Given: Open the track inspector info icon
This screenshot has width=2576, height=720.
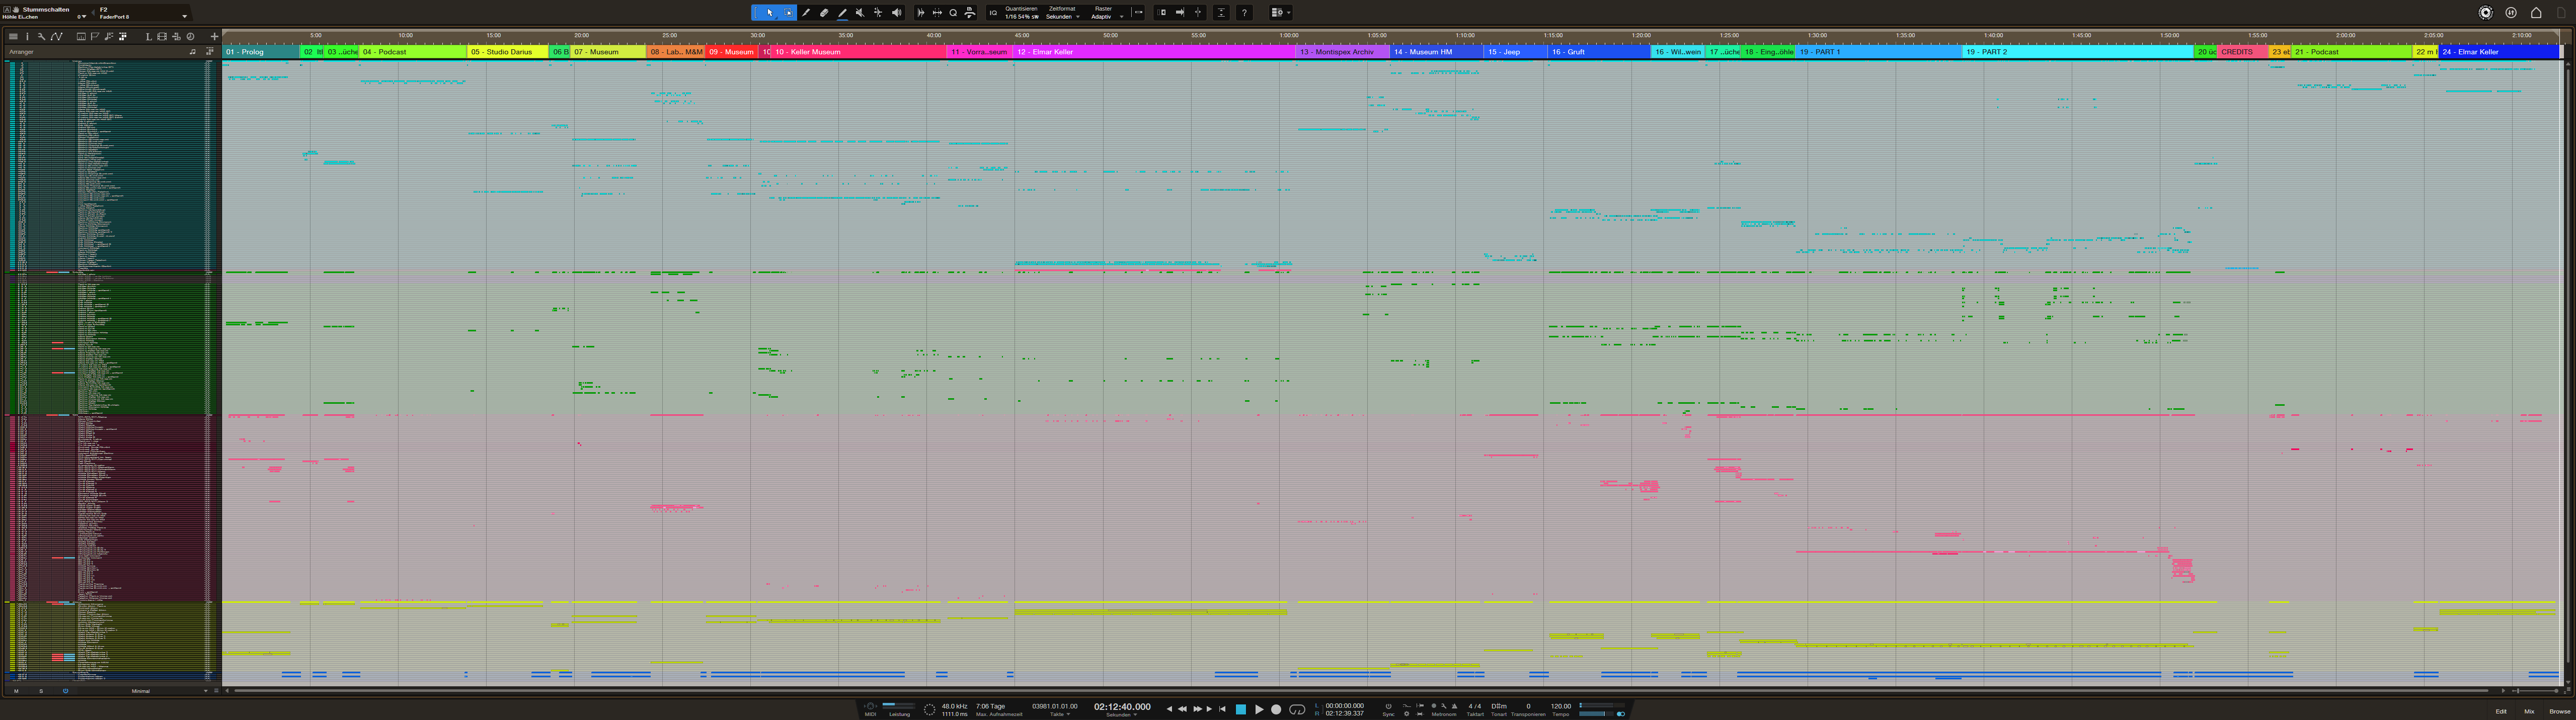Looking at the screenshot, I should point(27,37).
